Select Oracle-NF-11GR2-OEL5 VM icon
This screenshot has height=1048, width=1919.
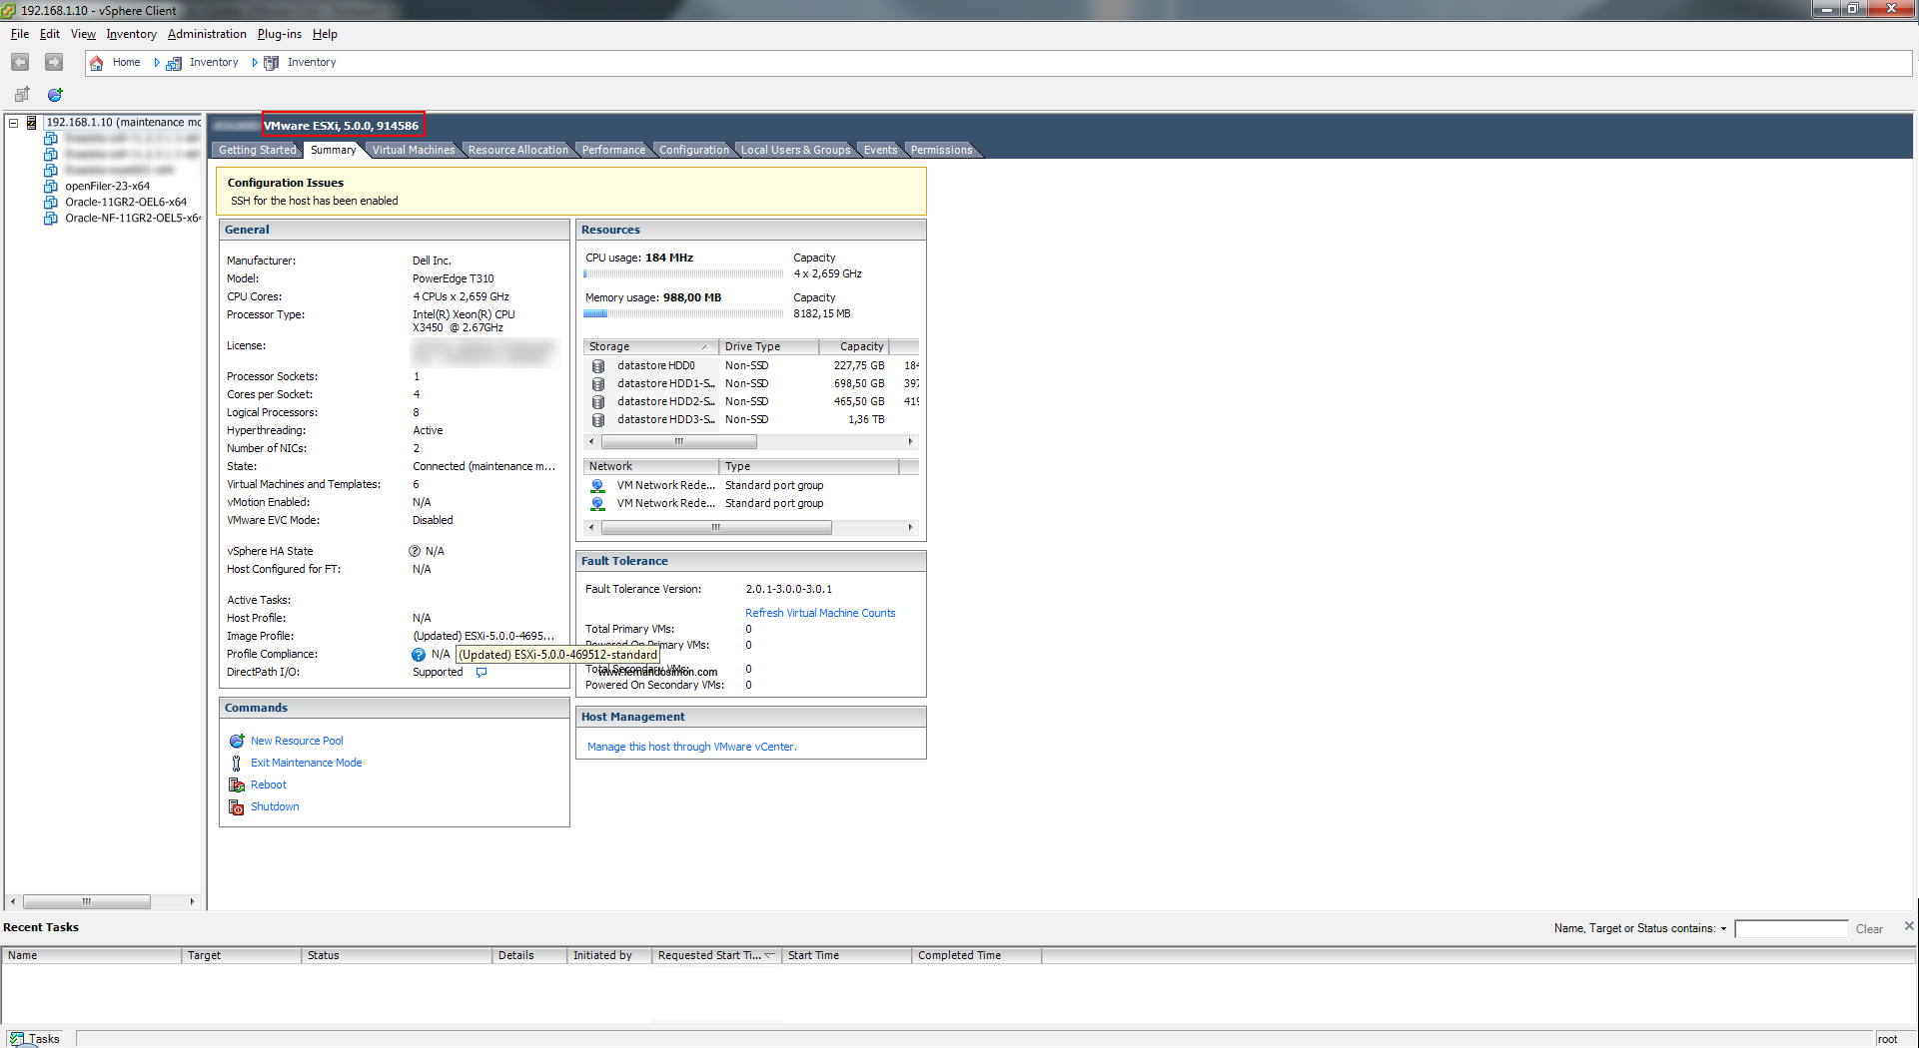click(51, 219)
